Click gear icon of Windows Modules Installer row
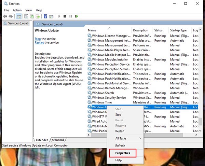Screen dimensions: 205x166 point(90,59)
